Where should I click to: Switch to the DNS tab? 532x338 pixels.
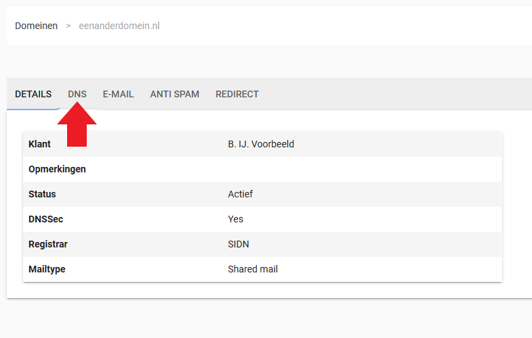(x=77, y=94)
